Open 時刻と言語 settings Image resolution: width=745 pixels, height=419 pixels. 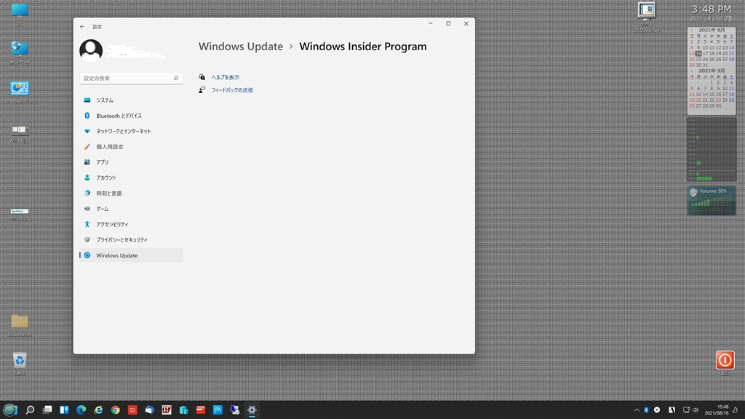tap(131, 193)
